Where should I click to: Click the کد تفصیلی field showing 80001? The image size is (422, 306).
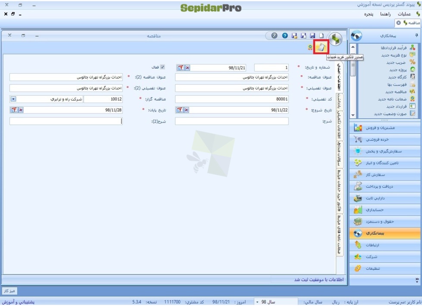coord(232,99)
